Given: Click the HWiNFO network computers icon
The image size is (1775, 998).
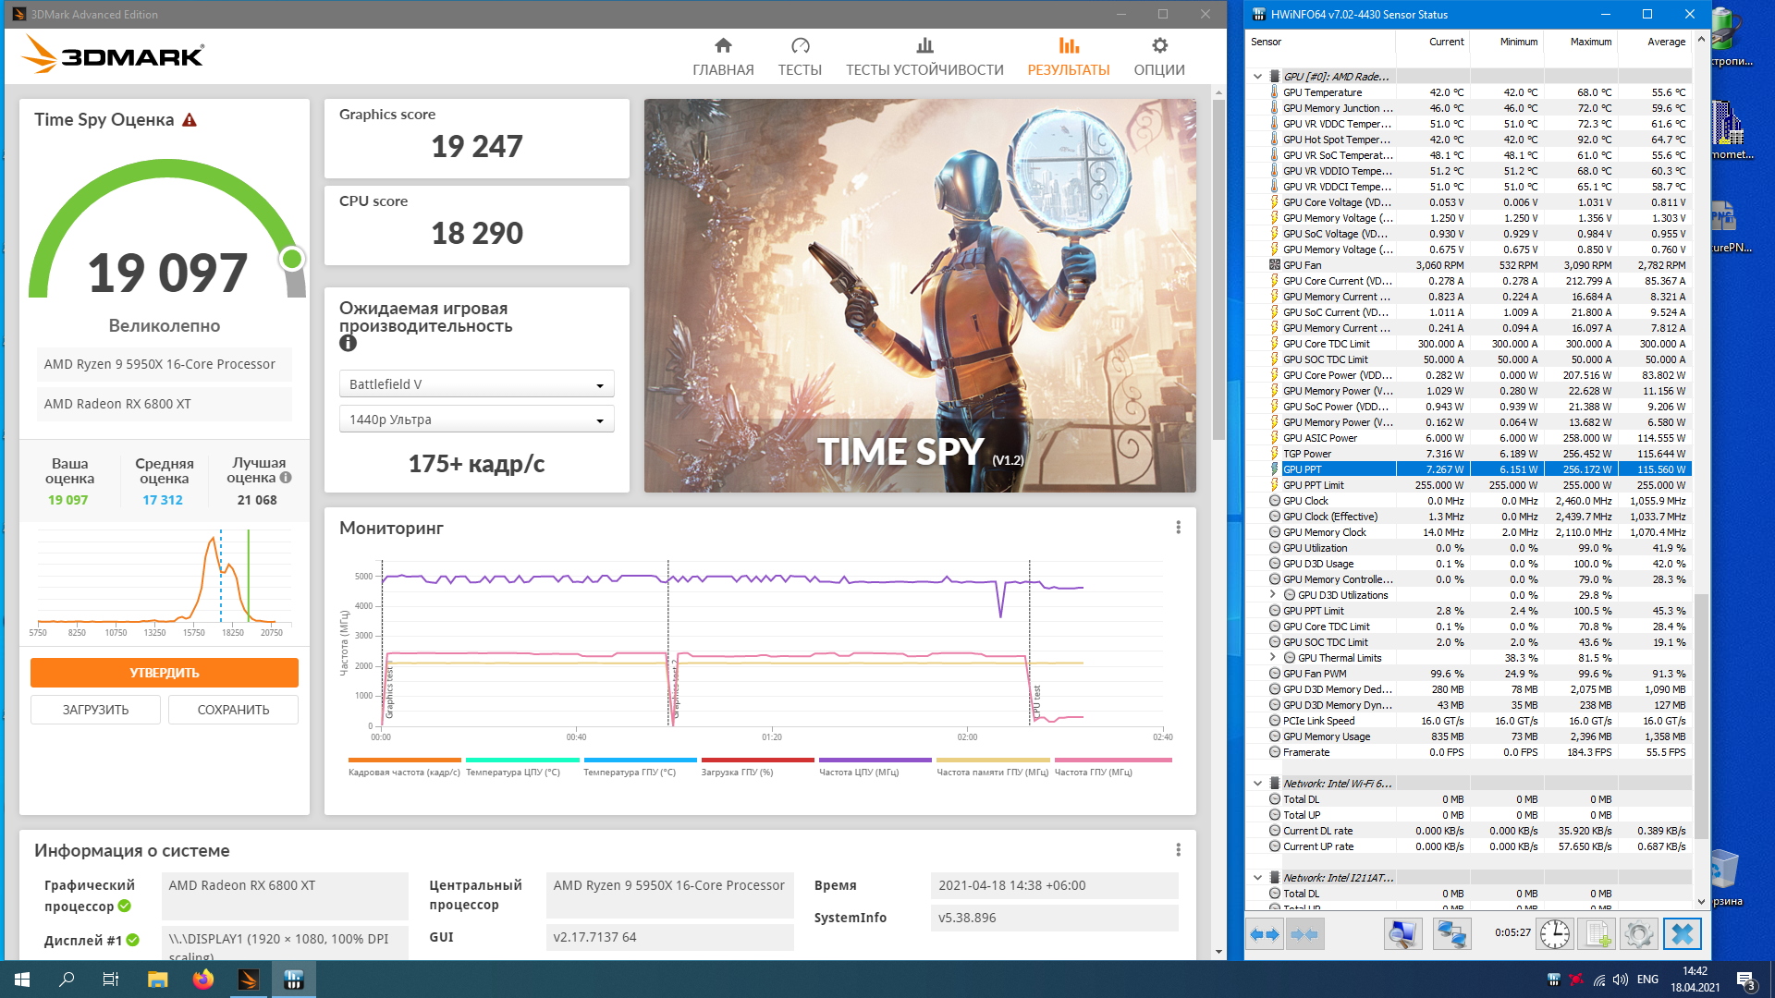Looking at the screenshot, I should pyautogui.click(x=1451, y=934).
